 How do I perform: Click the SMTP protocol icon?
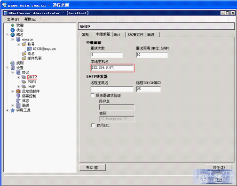click(24, 77)
